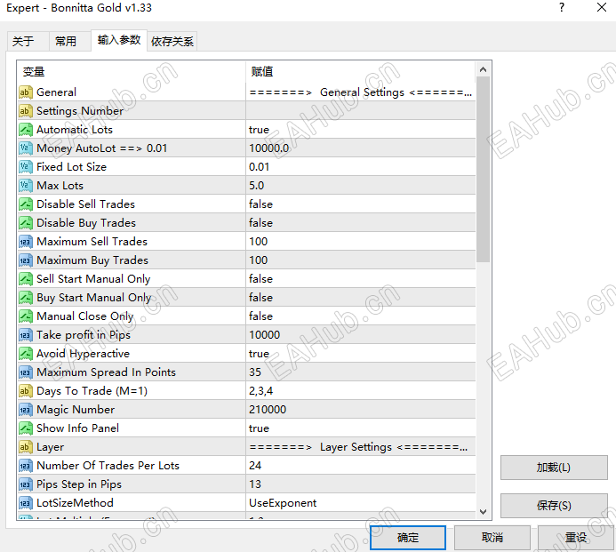This screenshot has height=552, width=616.
Task: Click the Maximum Sell Trades value 100
Action: pos(258,242)
